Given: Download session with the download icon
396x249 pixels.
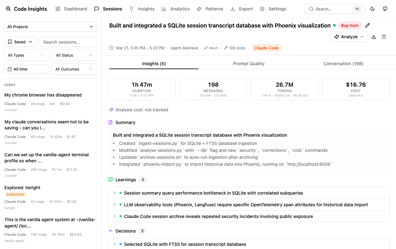Looking at the screenshot, I should tap(374, 37).
